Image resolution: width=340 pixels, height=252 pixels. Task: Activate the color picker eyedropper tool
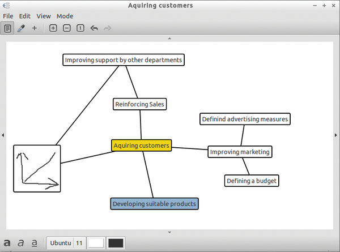pyautogui.click(x=21, y=28)
